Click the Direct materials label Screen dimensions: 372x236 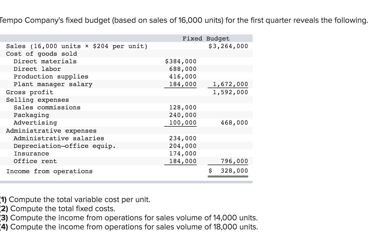(45, 61)
